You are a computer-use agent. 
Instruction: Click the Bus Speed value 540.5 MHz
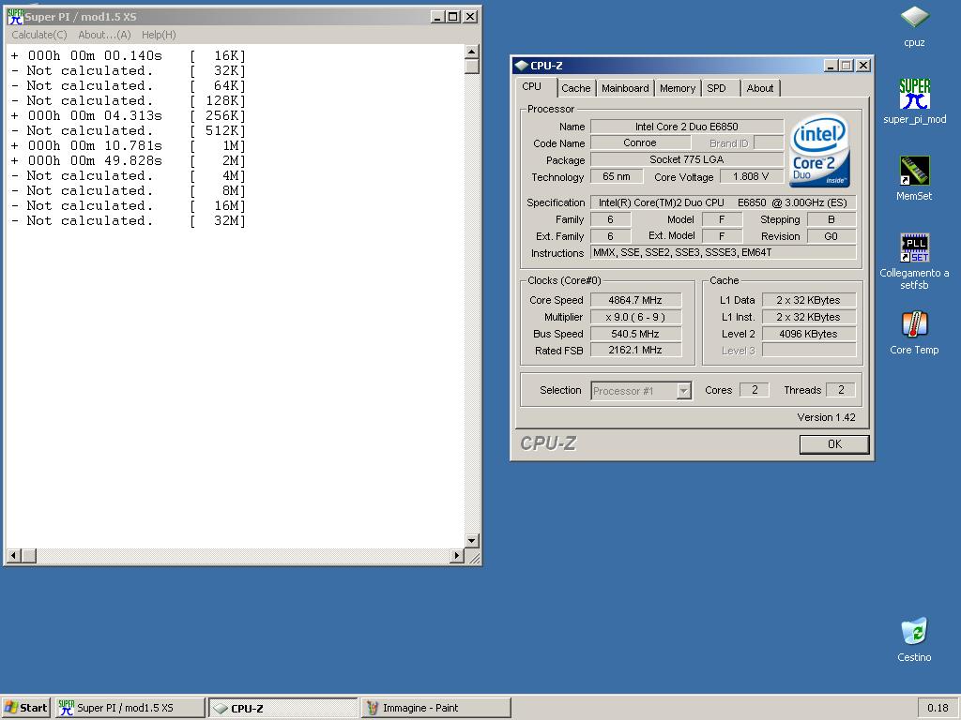(x=635, y=334)
